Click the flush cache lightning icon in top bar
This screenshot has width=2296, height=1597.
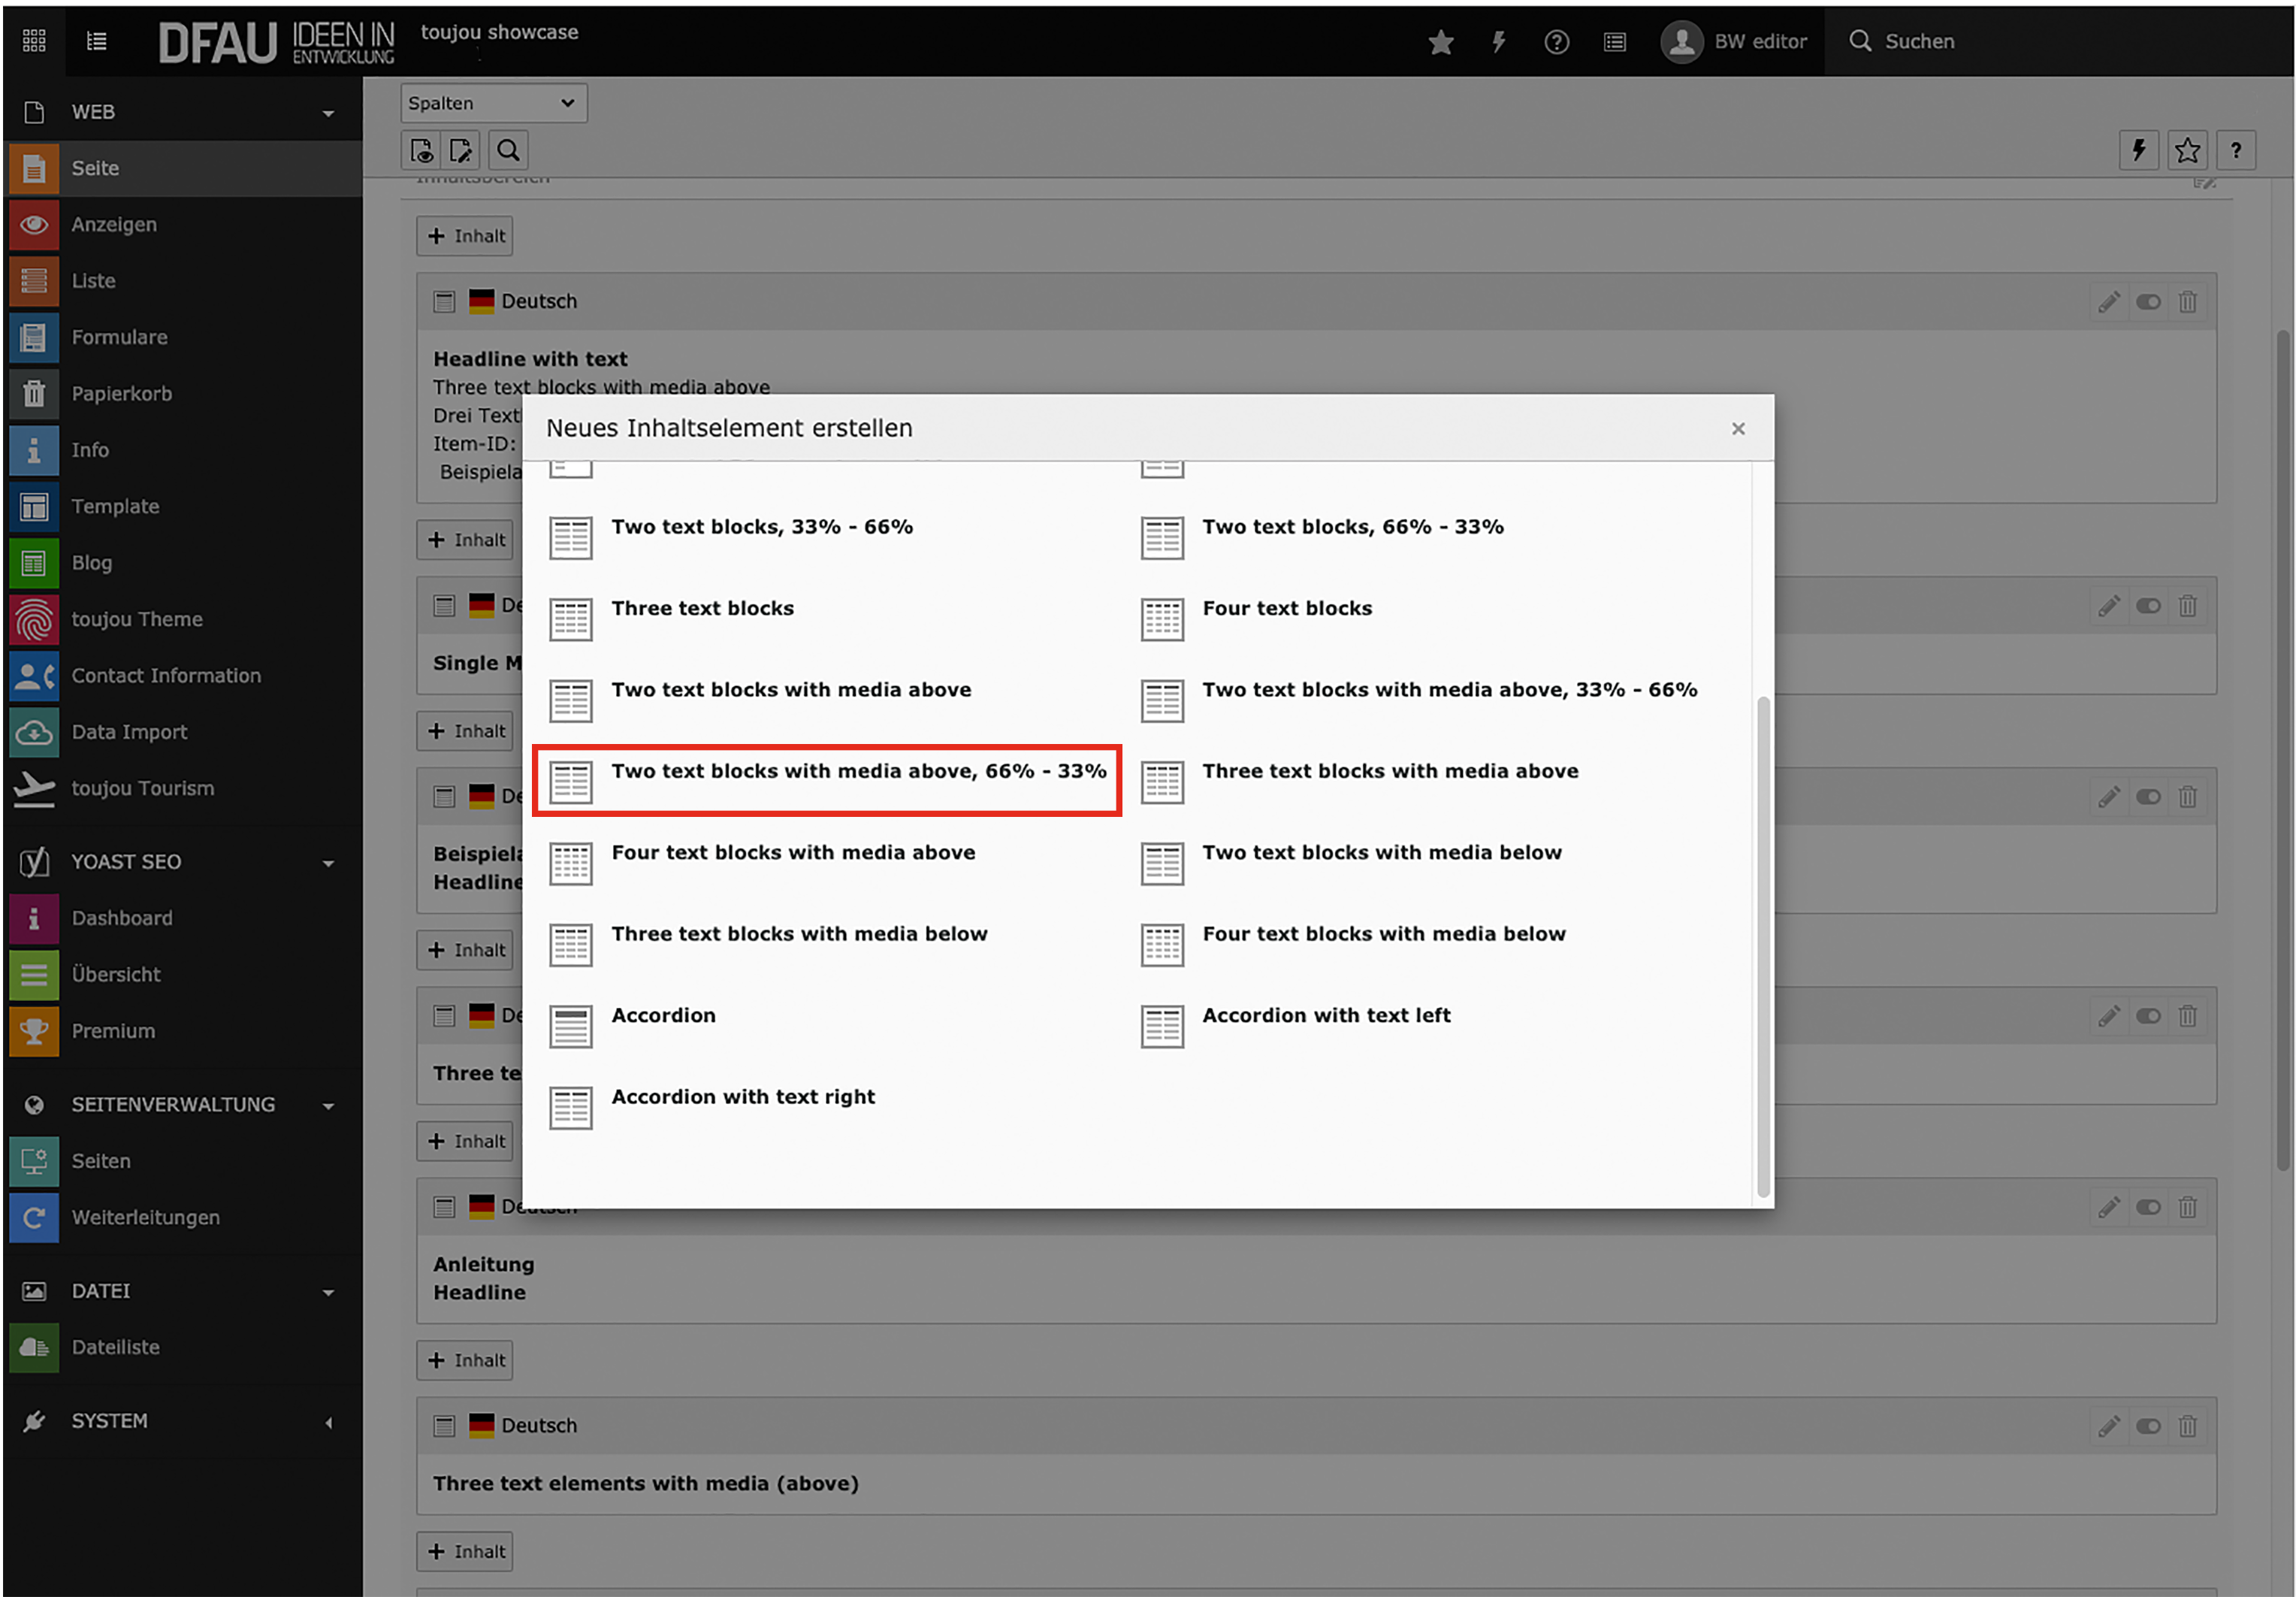click(x=1498, y=42)
